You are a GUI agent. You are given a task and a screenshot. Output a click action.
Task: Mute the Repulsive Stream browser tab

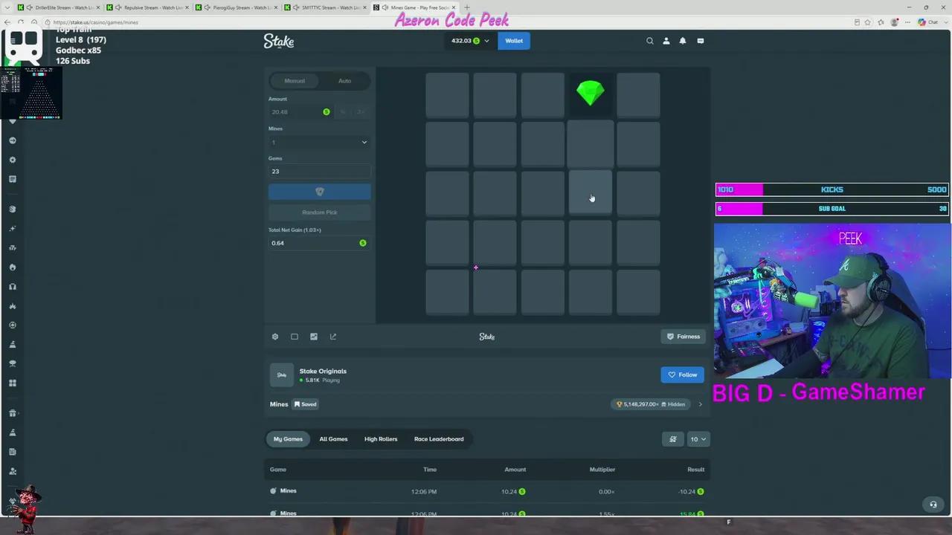[x=118, y=7]
